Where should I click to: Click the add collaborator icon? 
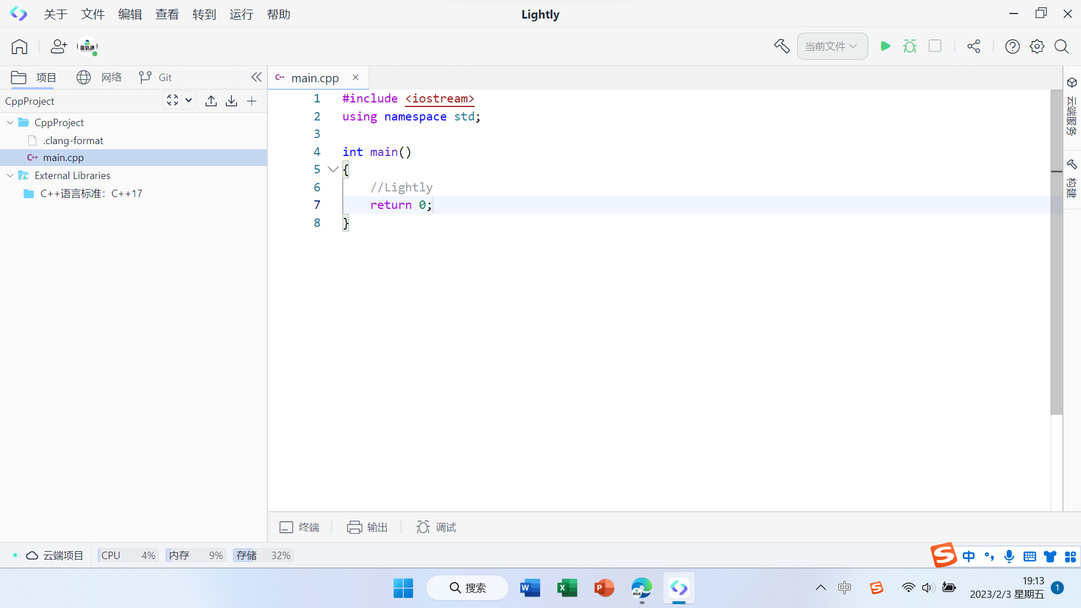[59, 46]
